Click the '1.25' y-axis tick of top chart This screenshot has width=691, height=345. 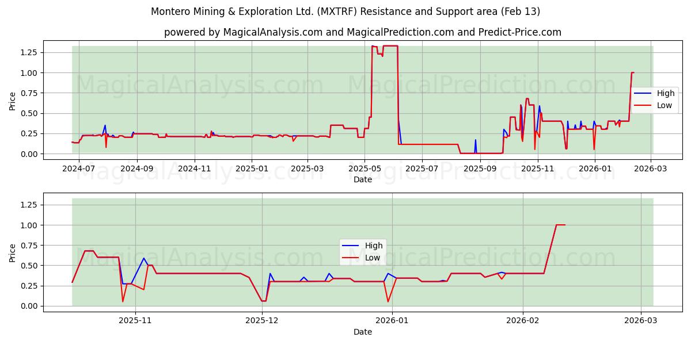tap(30, 52)
